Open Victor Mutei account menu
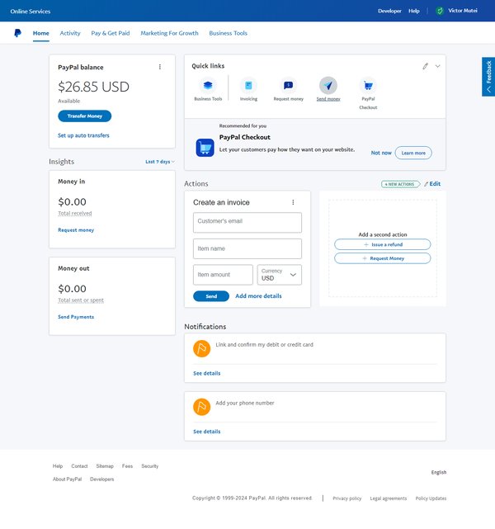Image resolution: width=495 pixels, height=529 pixels. (x=463, y=11)
